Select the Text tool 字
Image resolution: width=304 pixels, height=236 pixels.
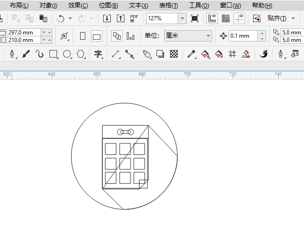(98, 54)
